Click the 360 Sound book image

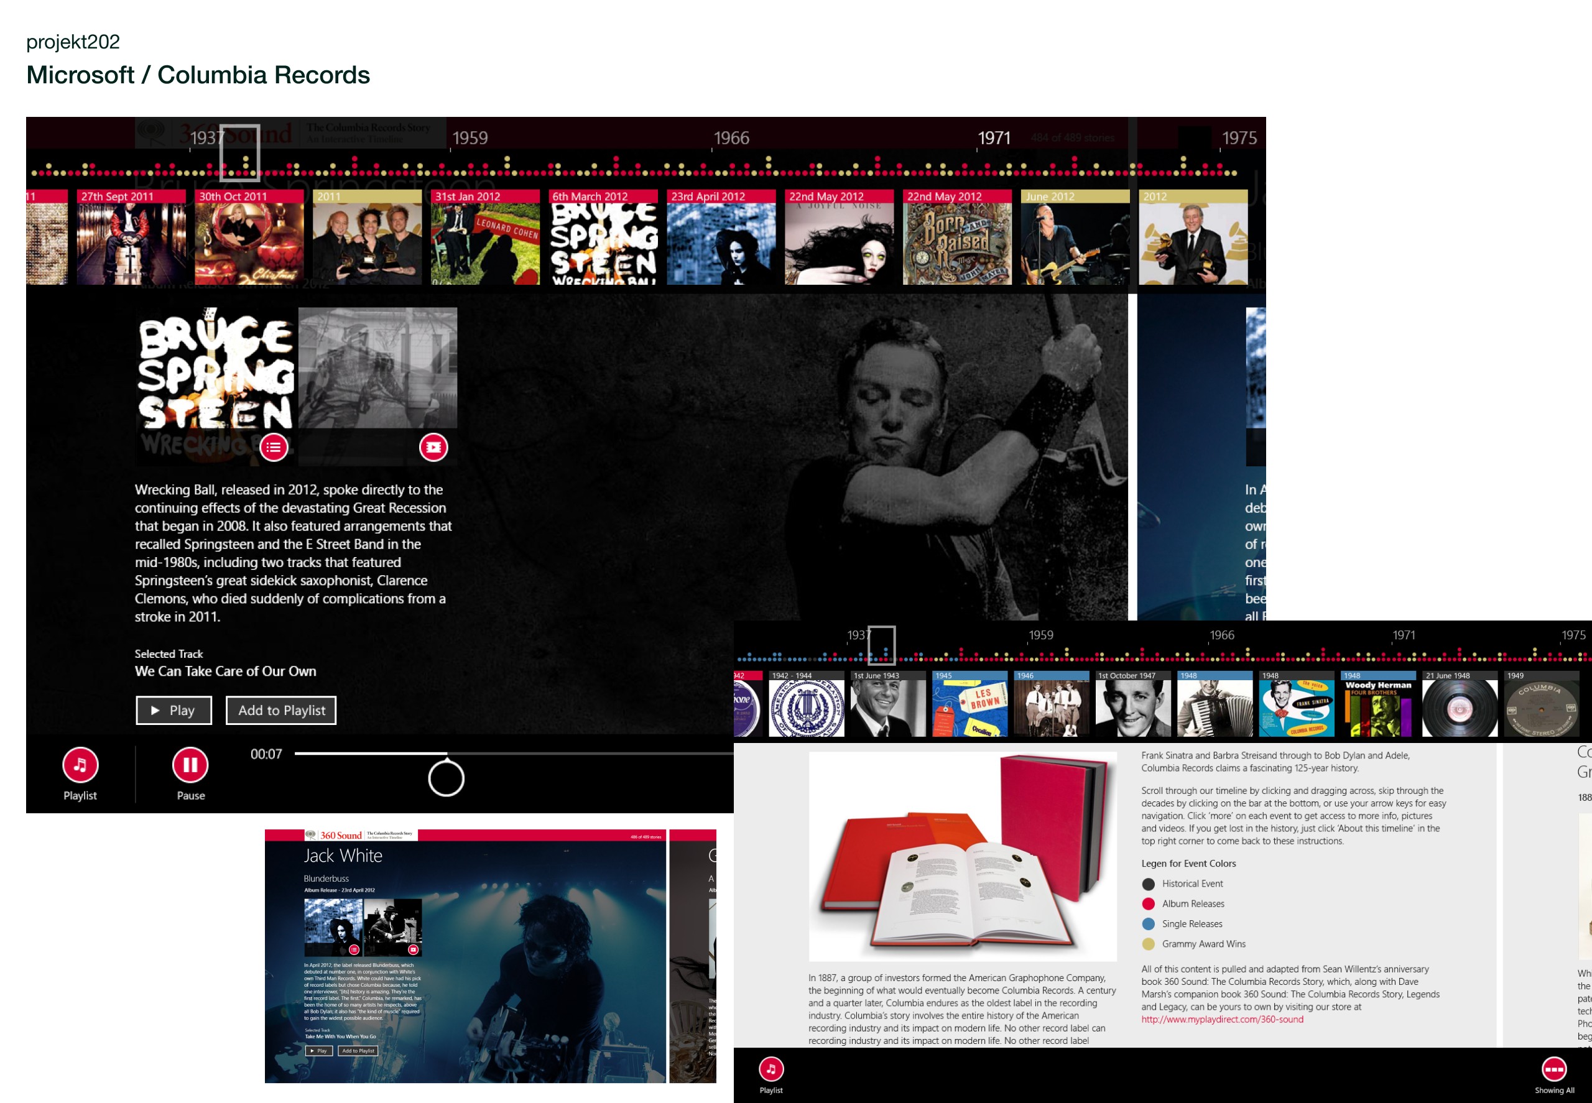pyautogui.click(x=962, y=857)
